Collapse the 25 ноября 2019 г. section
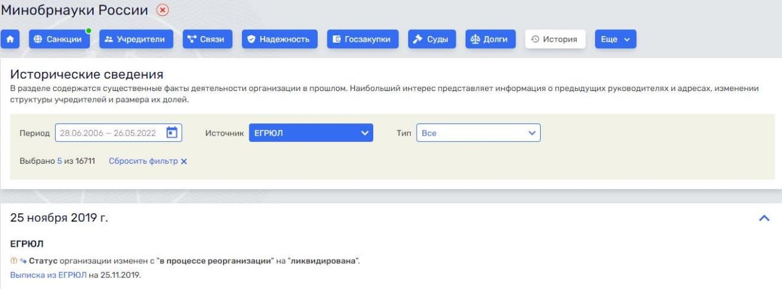 click(x=764, y=218)
